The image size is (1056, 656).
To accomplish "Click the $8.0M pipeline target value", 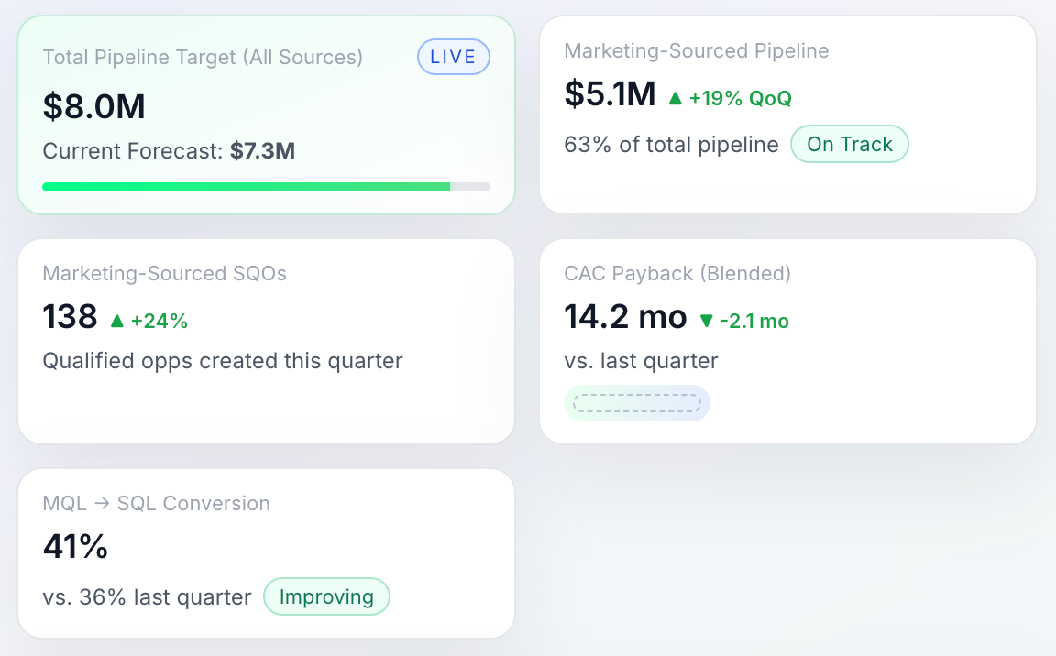I will [x=93, y=105].
